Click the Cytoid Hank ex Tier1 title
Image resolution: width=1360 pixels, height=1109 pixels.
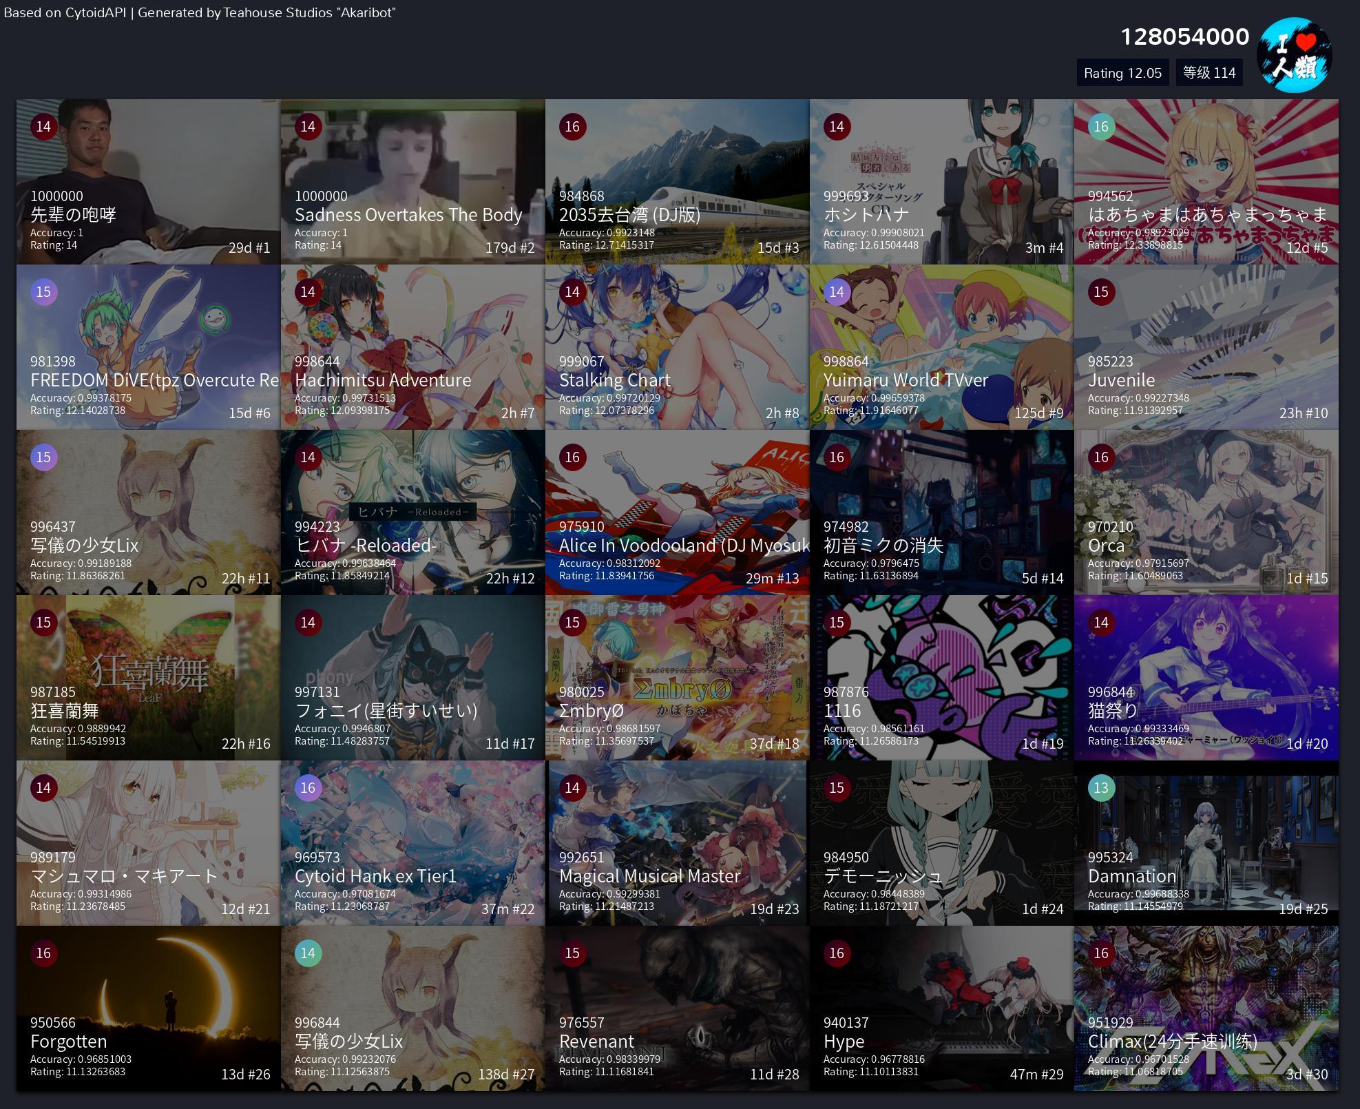[x=375, y=876]
